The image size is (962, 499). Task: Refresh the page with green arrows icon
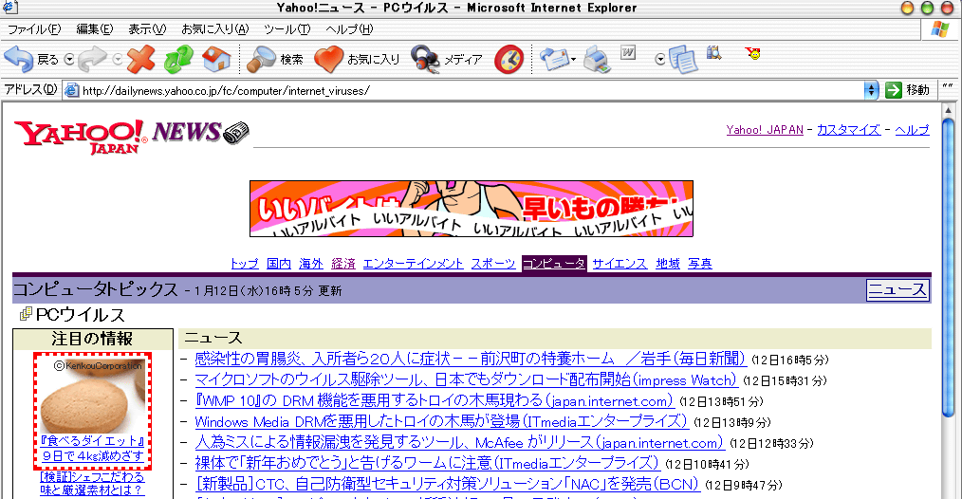point(178,60)
